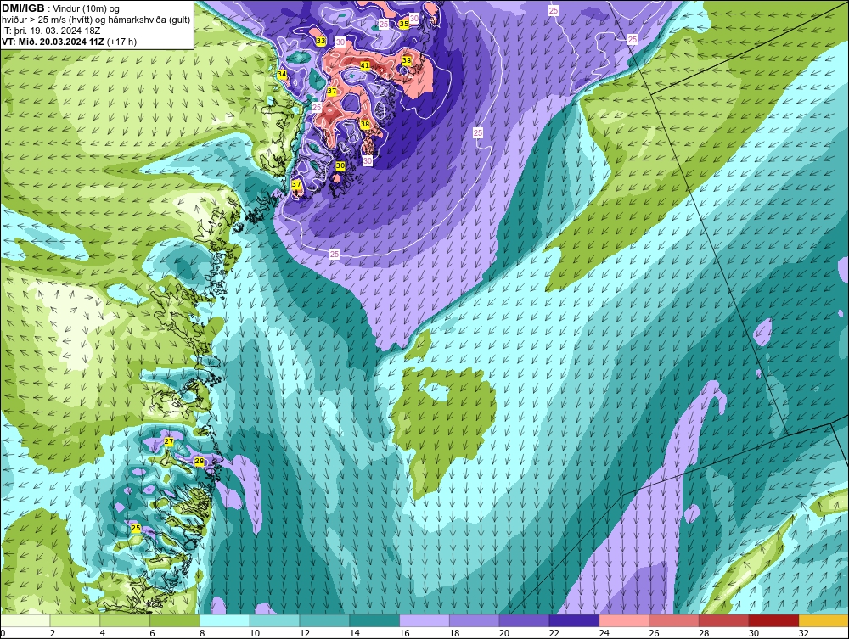Image resolution: width=849 pixels, height=639 pixels.
Task: Click the legend scale number 20
Action: (504, 633)
